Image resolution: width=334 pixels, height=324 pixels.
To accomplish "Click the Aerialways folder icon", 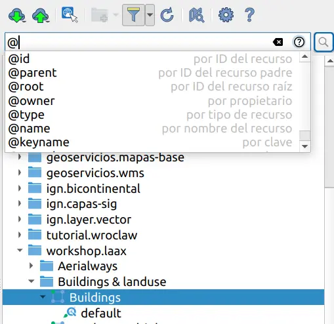I will [47, 266].
